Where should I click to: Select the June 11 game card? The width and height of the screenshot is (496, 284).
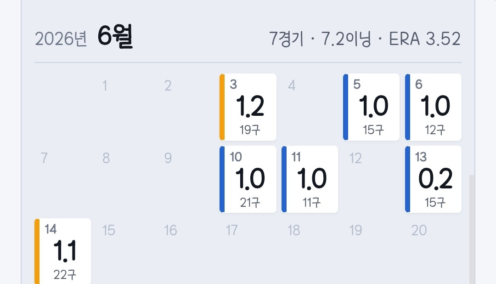pos(310,179)
